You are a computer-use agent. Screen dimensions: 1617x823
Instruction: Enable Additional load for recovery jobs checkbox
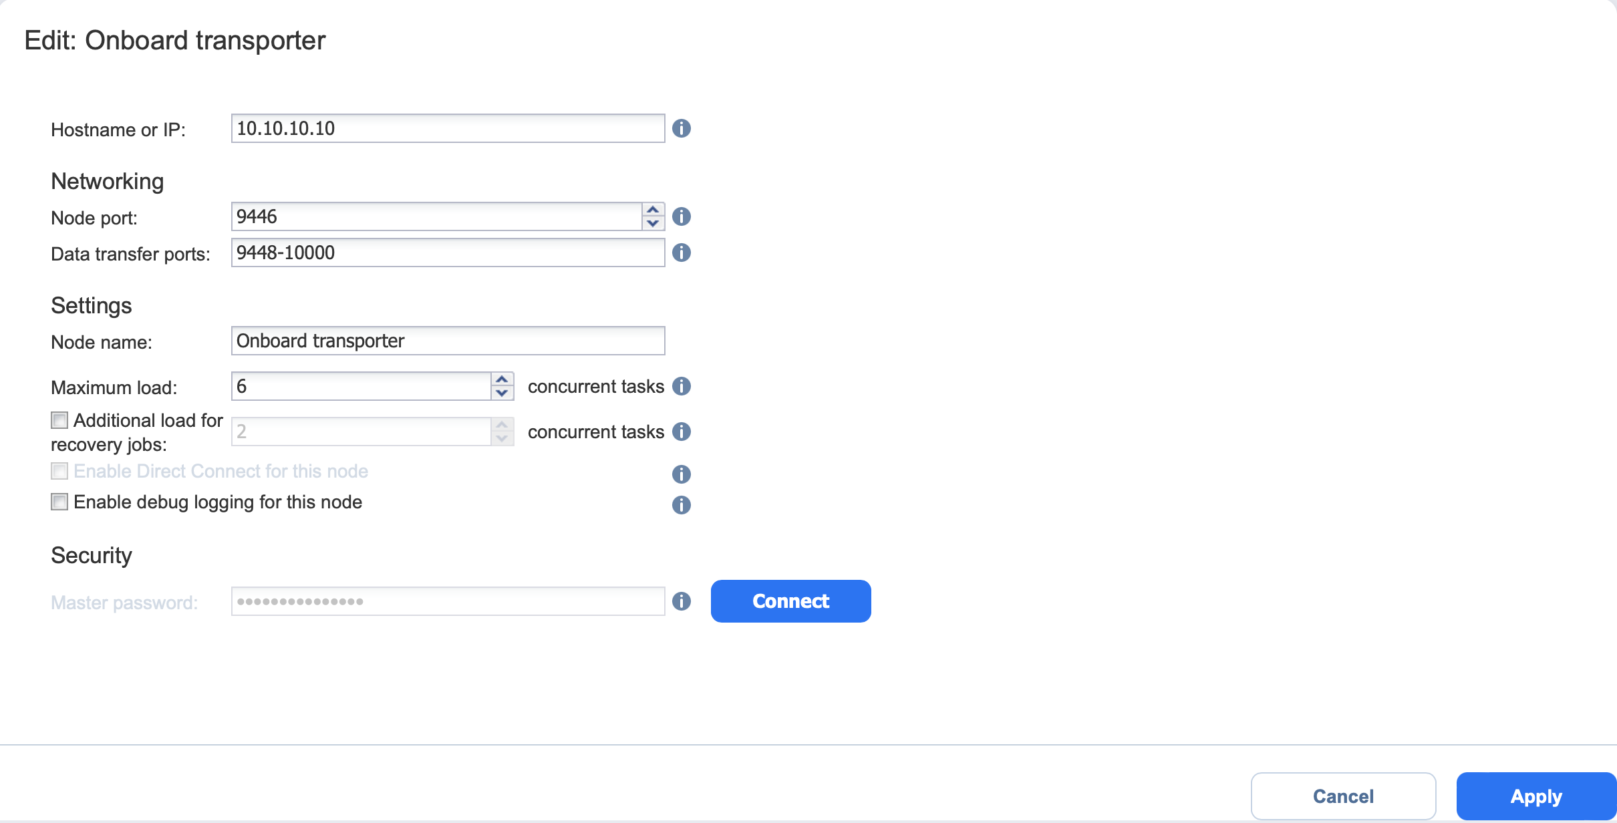click(x=59, y=420)
